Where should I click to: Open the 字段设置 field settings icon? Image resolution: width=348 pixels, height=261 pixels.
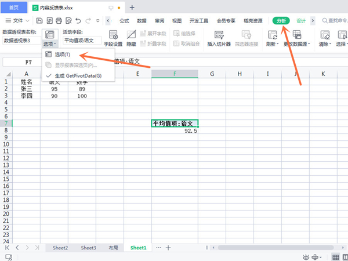pos(113,38)
